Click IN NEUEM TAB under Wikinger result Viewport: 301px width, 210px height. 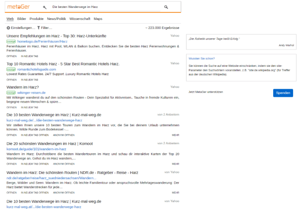pyautogui.click(x=29, y=107)
